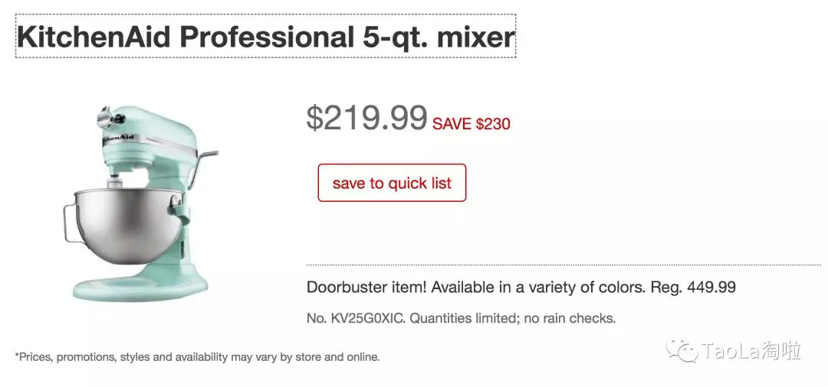828x387 pixels.
Task: Click the dotted divider line below the button
Action: coord(563,265)
